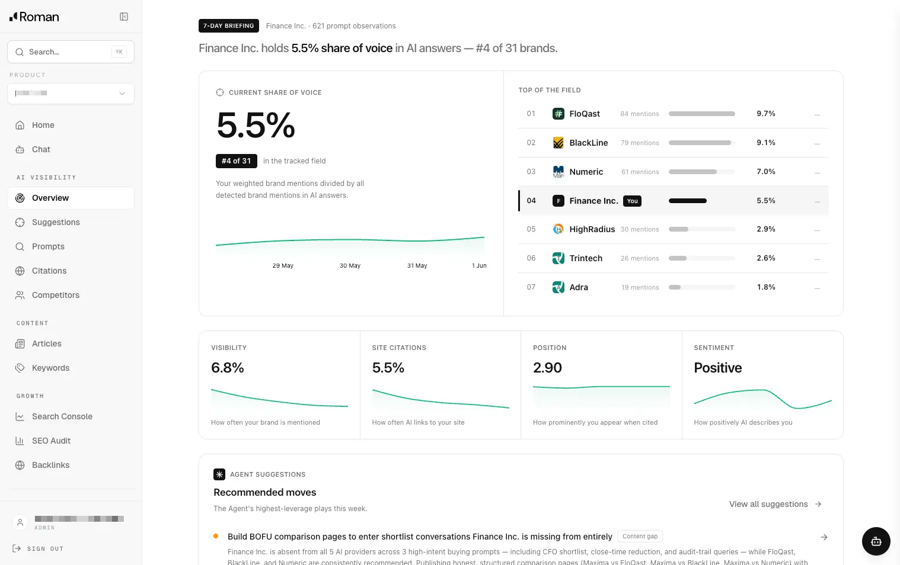This screenshot has height=565, width=900.
Task: Focus the Search input field
Action: coord(71,52)
